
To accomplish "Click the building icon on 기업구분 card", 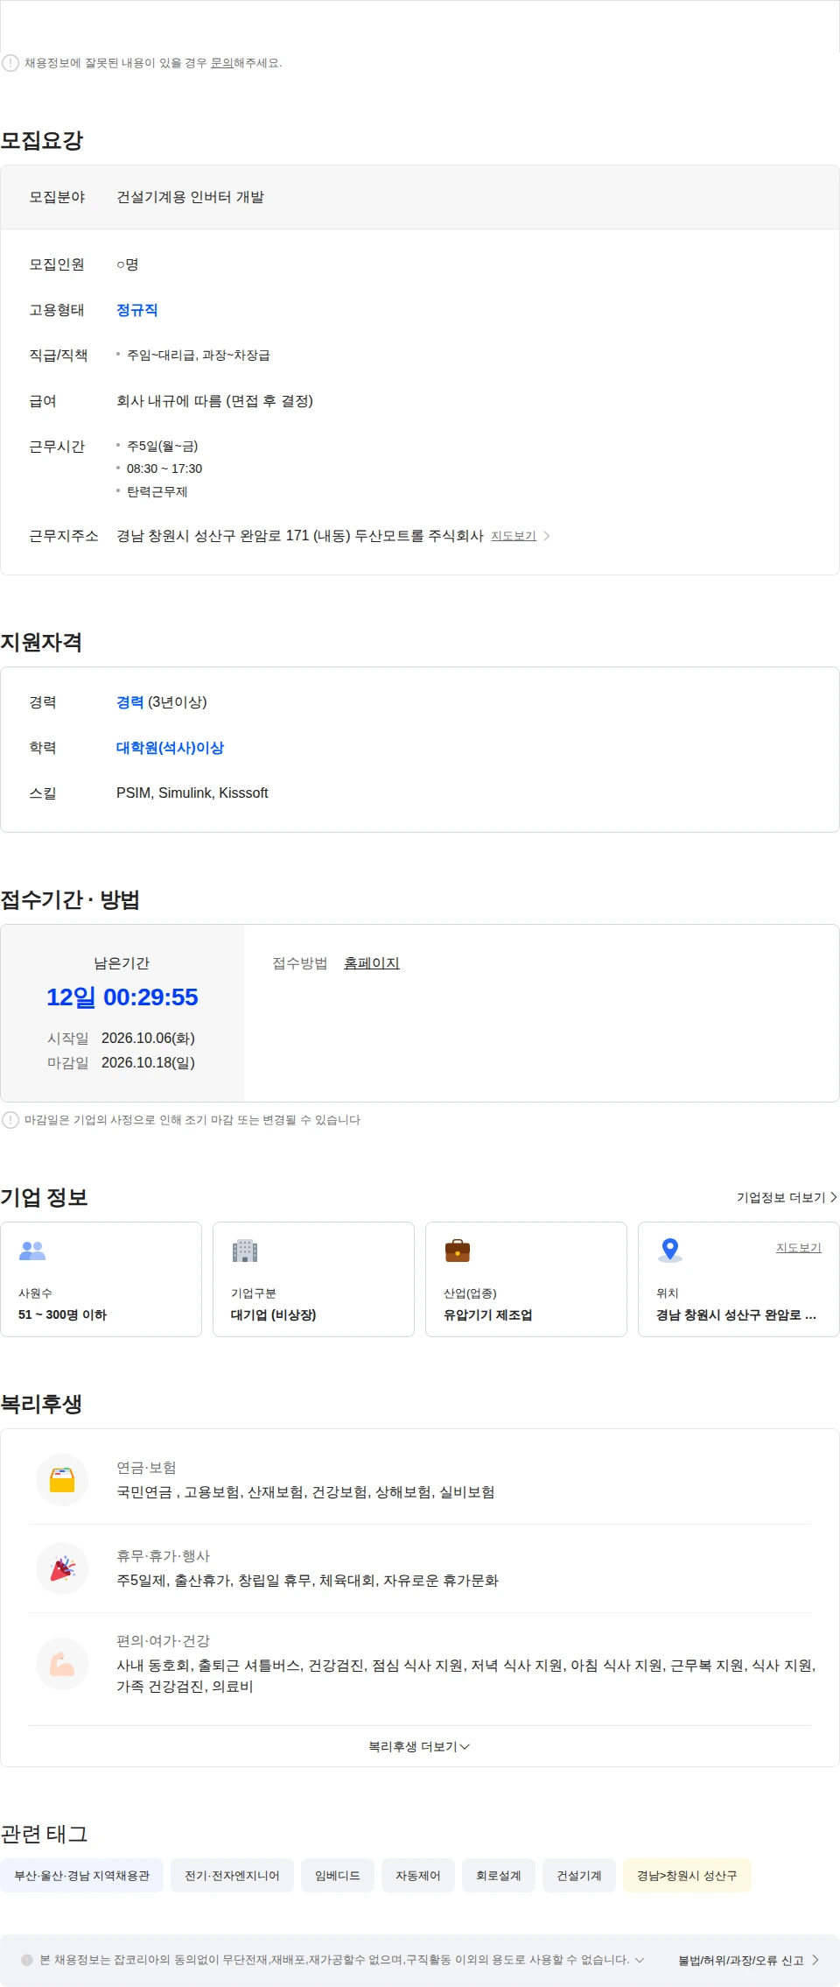I will pos(245,1251).
